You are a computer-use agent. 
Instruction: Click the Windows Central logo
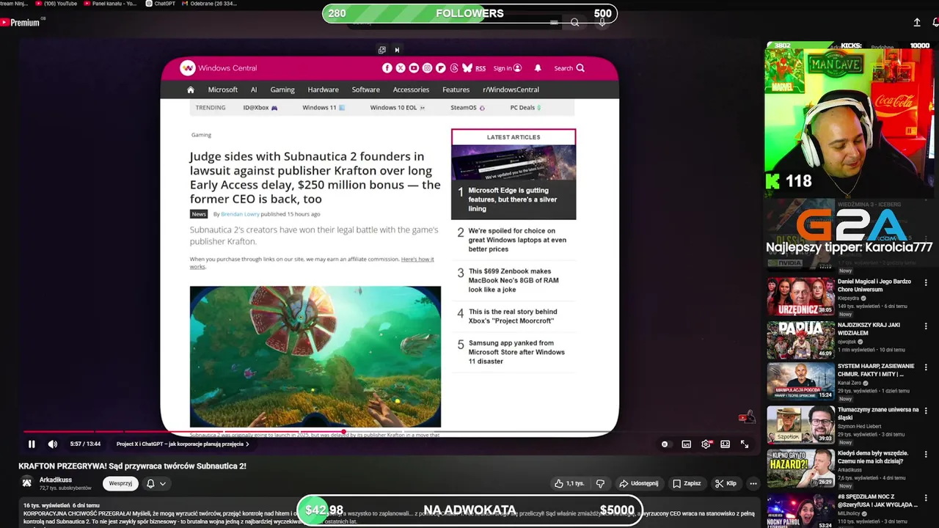(219, 68)
